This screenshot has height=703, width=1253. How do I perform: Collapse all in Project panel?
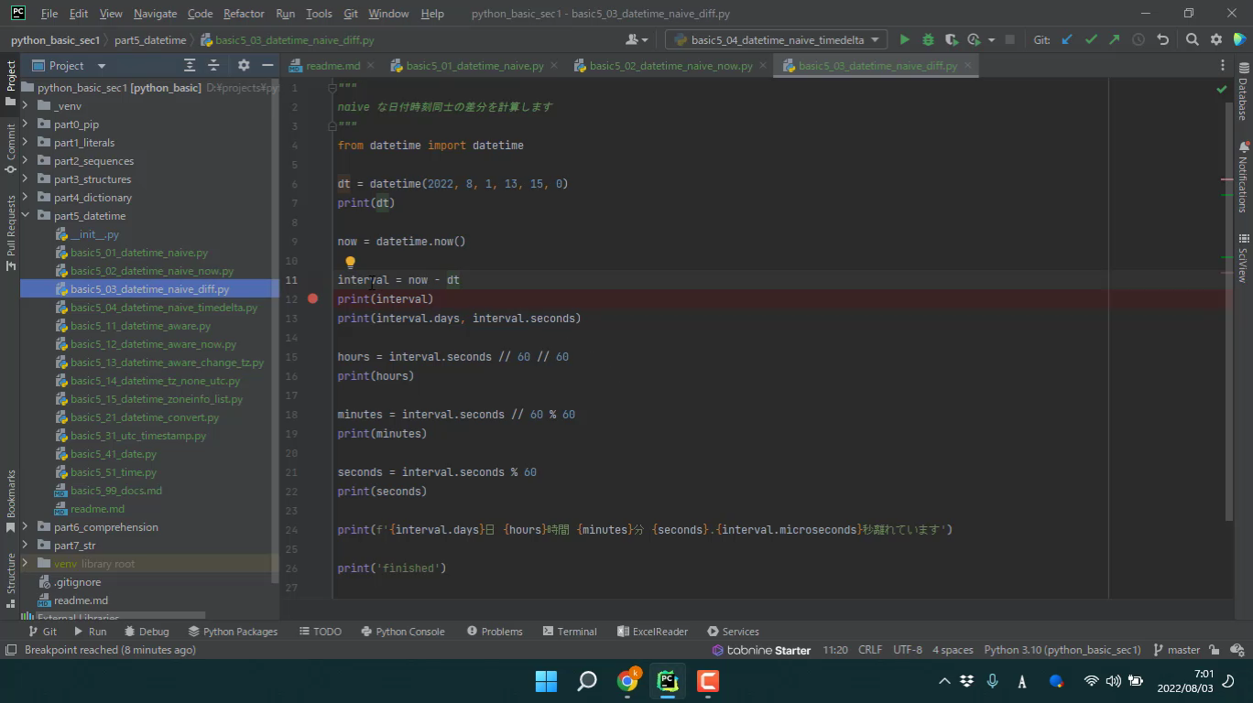coord(213,65)
